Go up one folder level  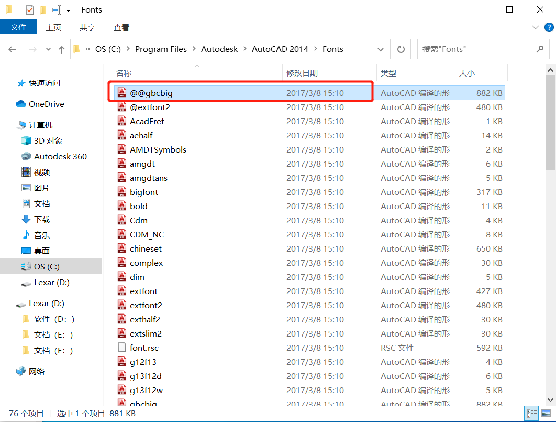62,49
